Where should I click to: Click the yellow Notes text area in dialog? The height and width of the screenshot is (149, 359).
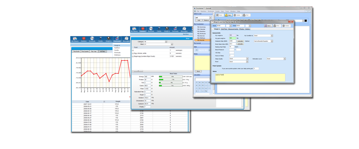(x=250, y=77)
